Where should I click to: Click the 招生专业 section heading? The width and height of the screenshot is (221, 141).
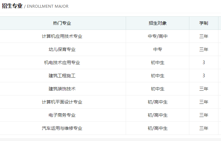(x=12, y=6)
